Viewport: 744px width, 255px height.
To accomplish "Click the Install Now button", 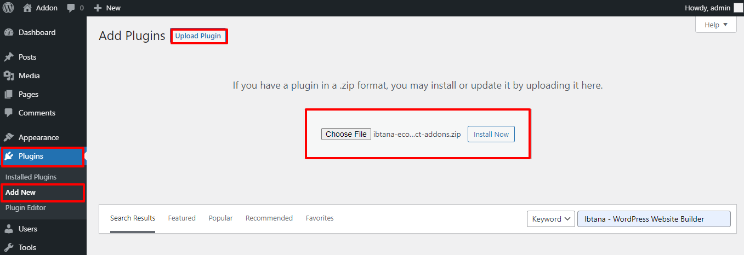I will (x=491, y=134).
